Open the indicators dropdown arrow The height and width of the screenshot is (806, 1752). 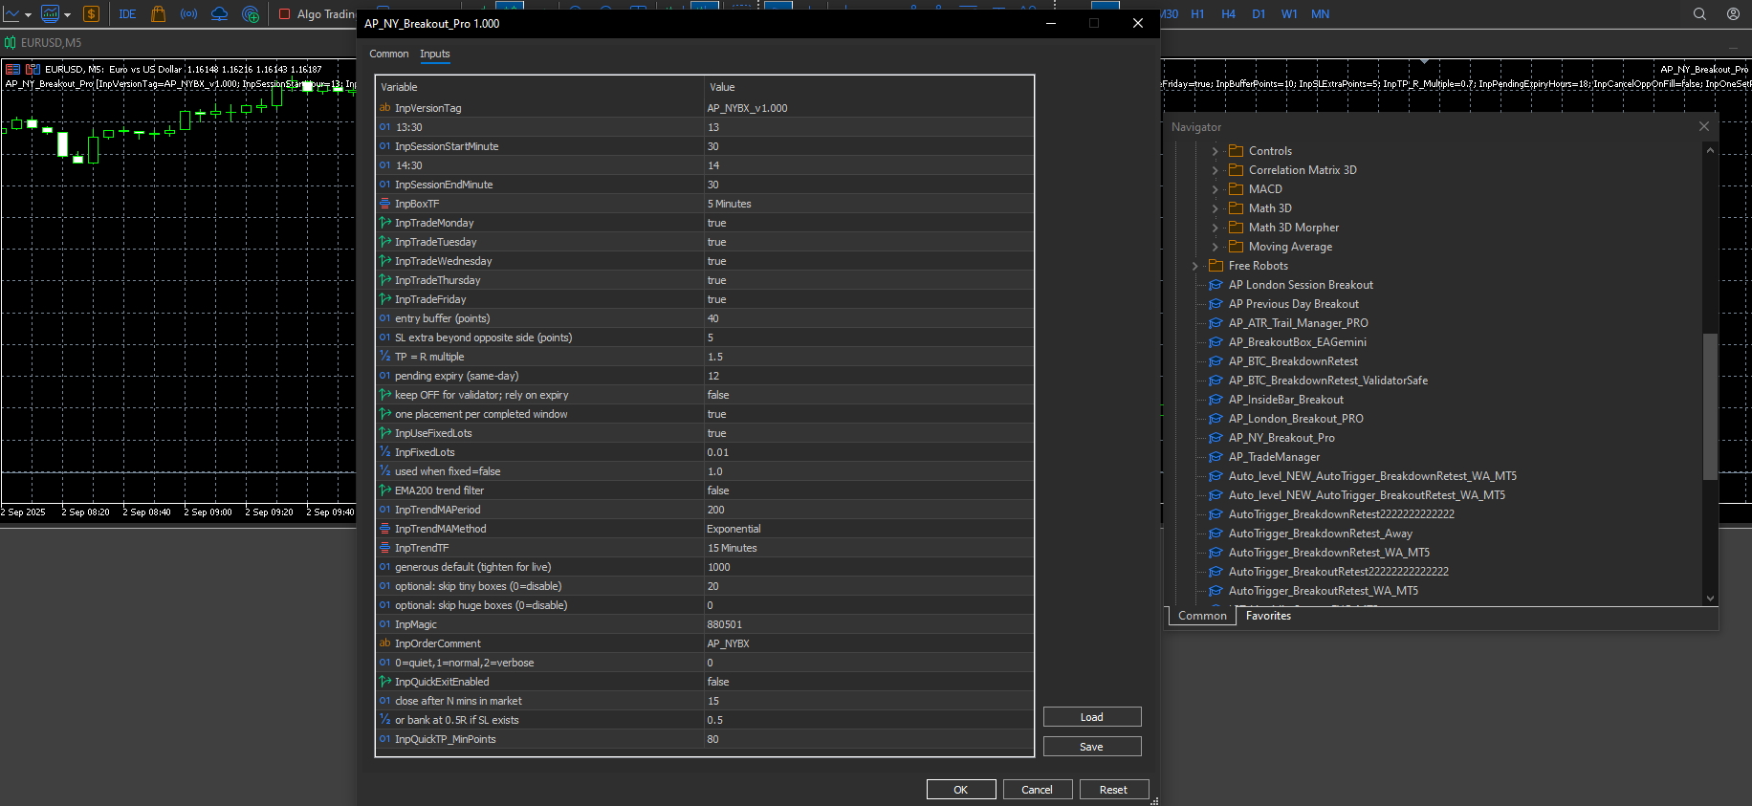point(67,14)
